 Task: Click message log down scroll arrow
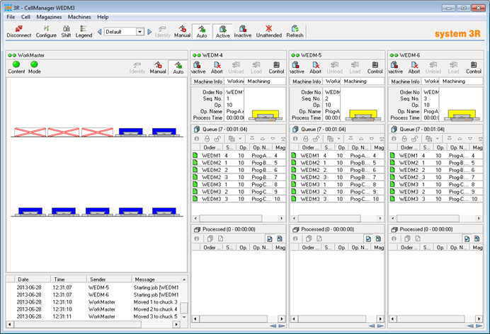184,316
